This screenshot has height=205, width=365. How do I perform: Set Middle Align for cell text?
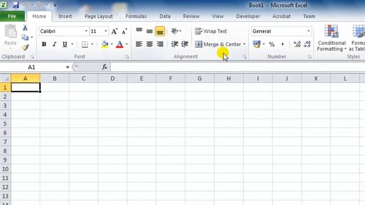[149, 31]
